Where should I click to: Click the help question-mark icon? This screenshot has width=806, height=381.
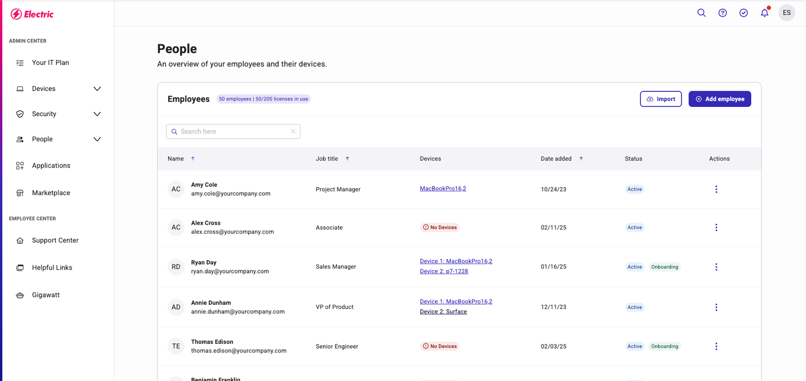click(x=722, y=12)
